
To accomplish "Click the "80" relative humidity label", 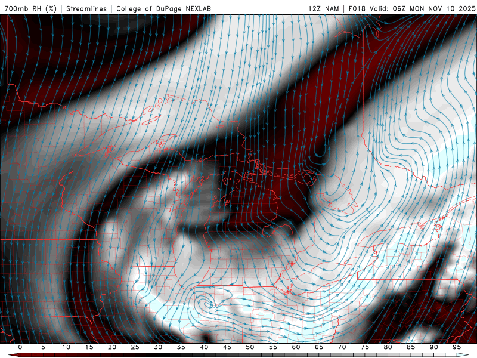I will tap(388, 347).
